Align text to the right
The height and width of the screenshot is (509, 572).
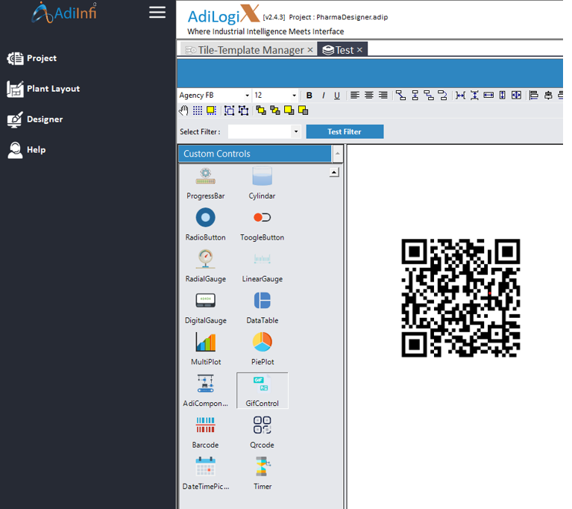click(383, 96)
